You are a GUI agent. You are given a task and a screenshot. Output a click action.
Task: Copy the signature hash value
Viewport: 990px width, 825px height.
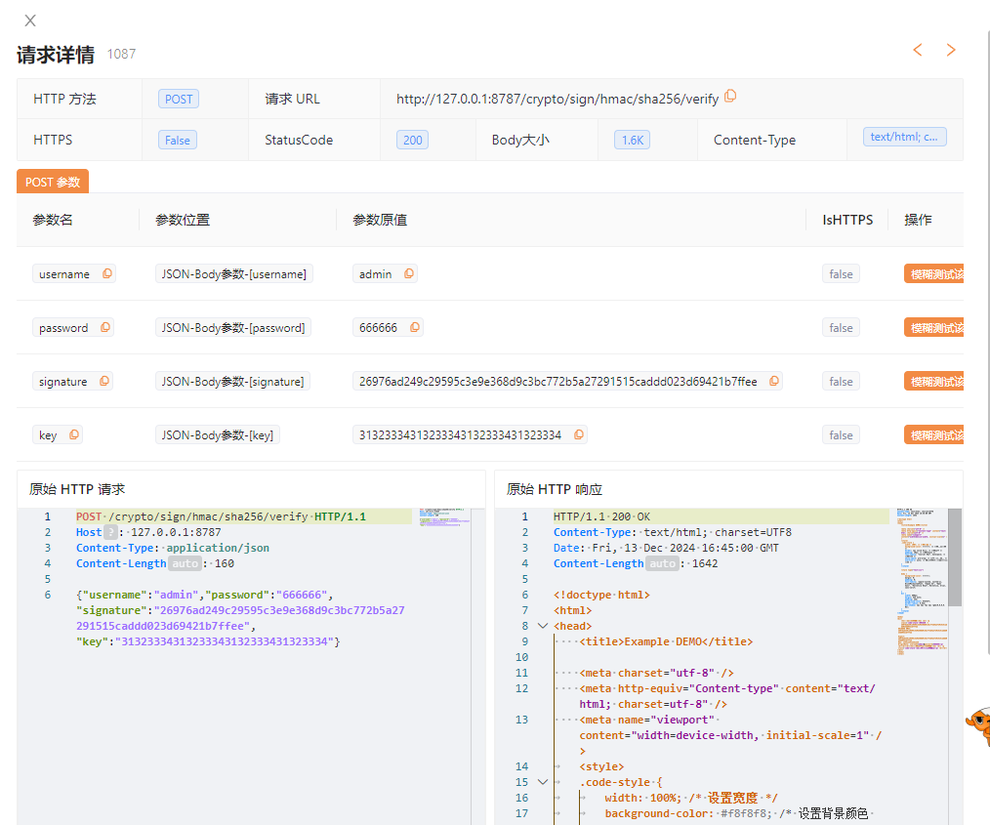click(x=773, y=382)
